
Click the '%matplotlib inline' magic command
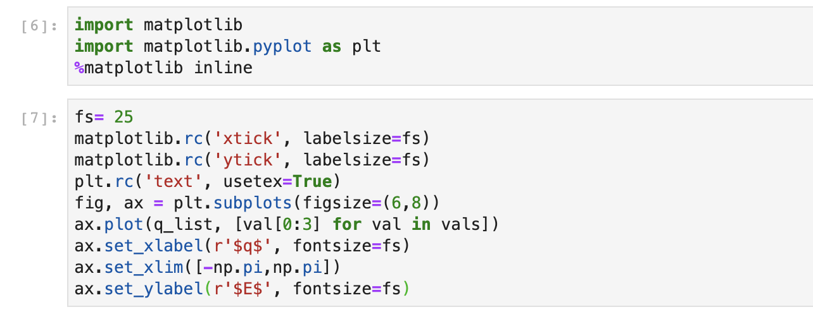(163, 68)
